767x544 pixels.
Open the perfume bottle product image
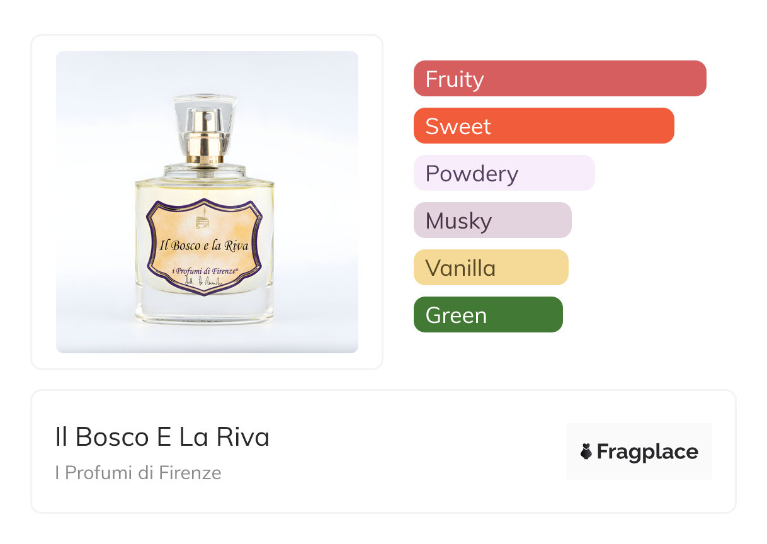tap(207, 201)
